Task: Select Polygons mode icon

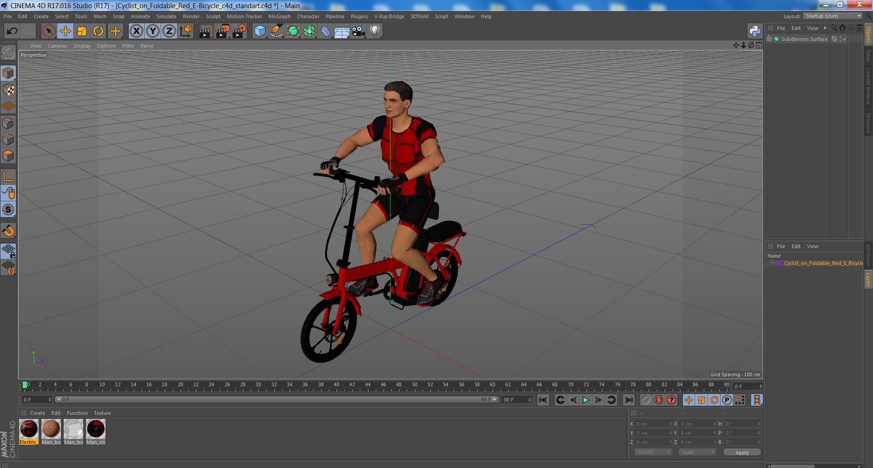Action: 8,156
